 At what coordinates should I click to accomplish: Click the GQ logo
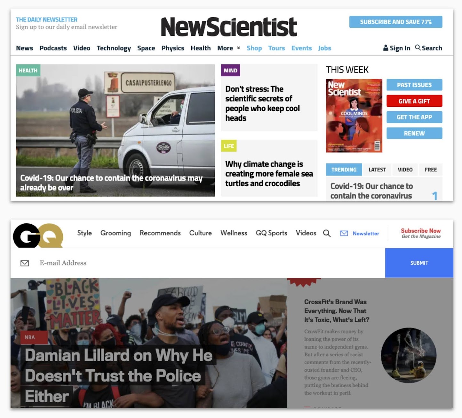click(38, 236)
